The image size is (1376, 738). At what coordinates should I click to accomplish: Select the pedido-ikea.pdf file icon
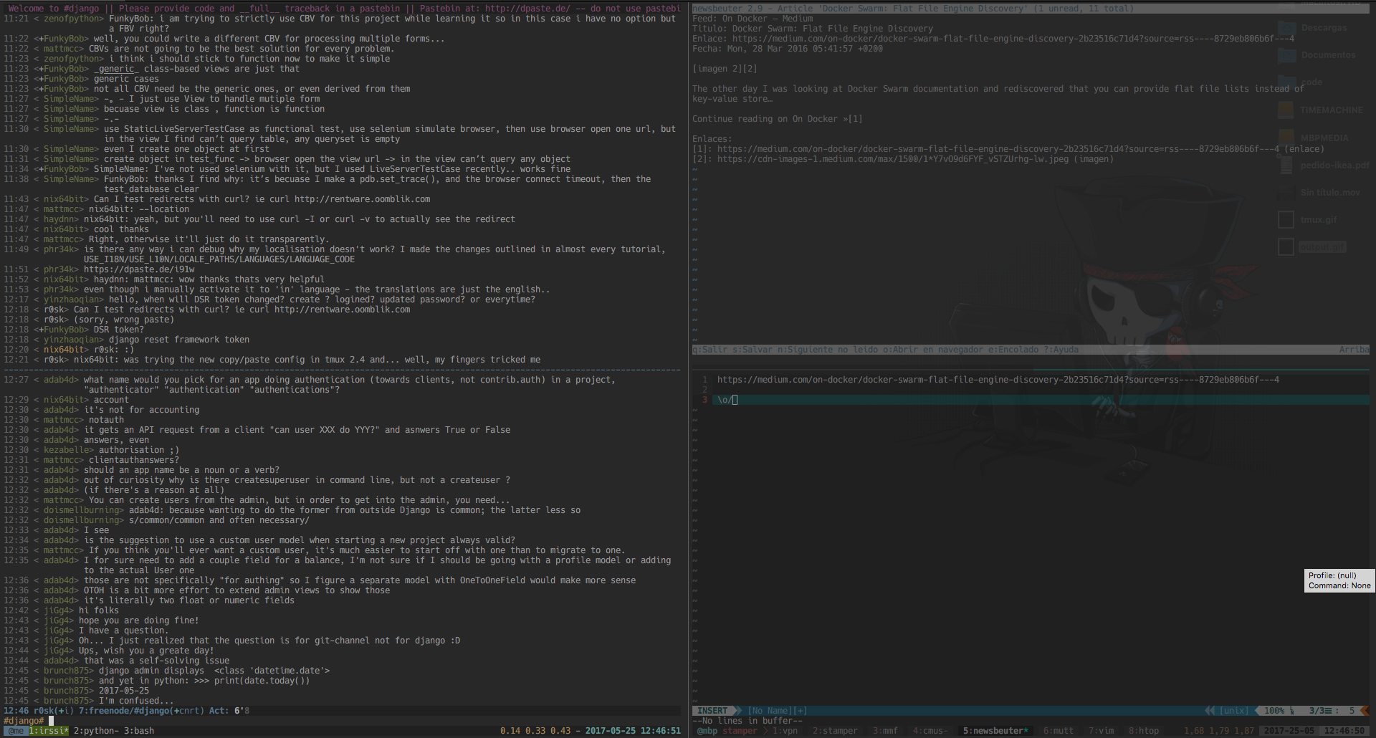[1286, 165]
